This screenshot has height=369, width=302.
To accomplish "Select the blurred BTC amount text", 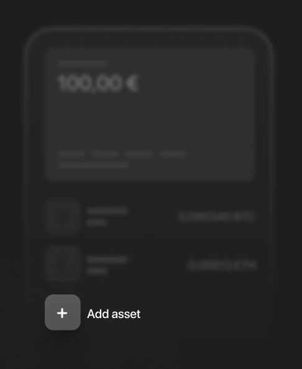I will point(216,217).
